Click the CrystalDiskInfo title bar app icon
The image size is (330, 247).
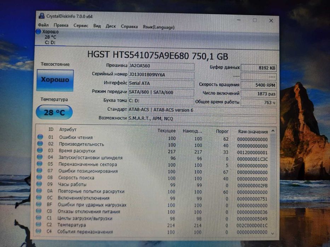(x=42, y=16)
